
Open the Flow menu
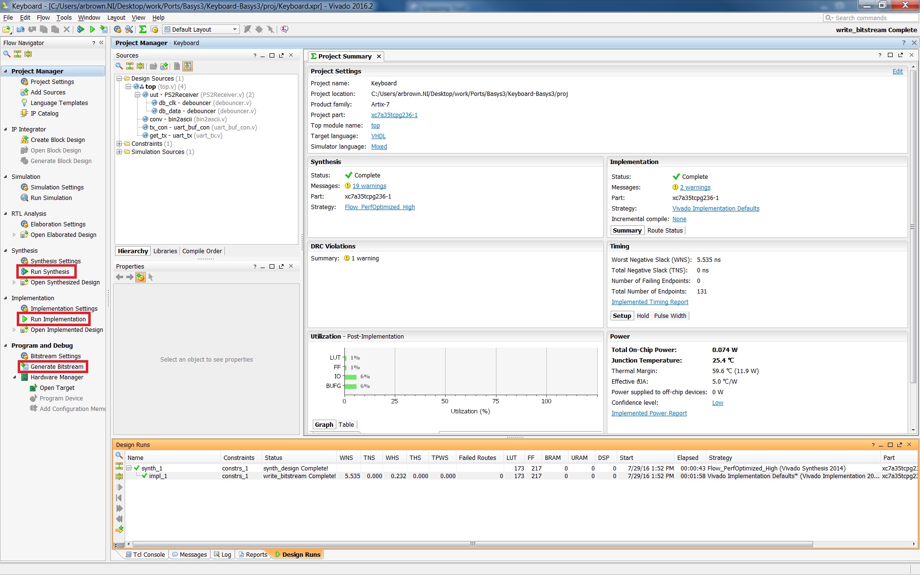(x=43, y=18)
